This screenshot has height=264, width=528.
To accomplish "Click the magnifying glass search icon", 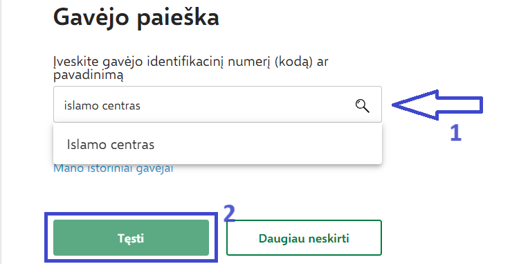I will click(363, 106).
